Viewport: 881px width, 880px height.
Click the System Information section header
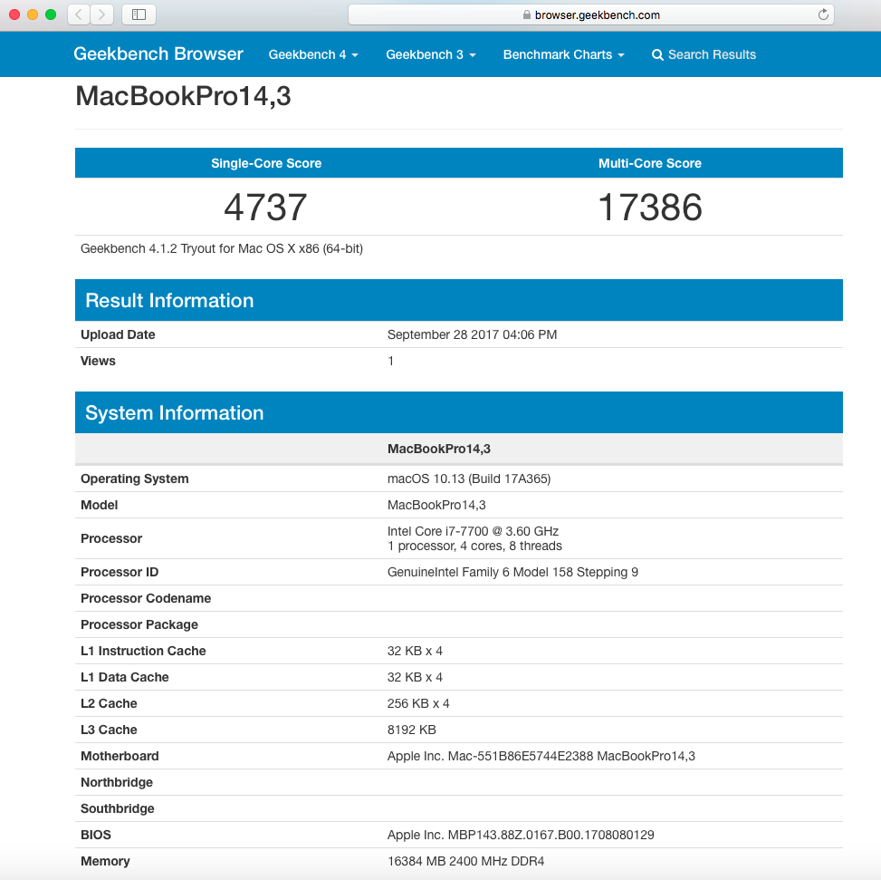(x=459, y=412)
